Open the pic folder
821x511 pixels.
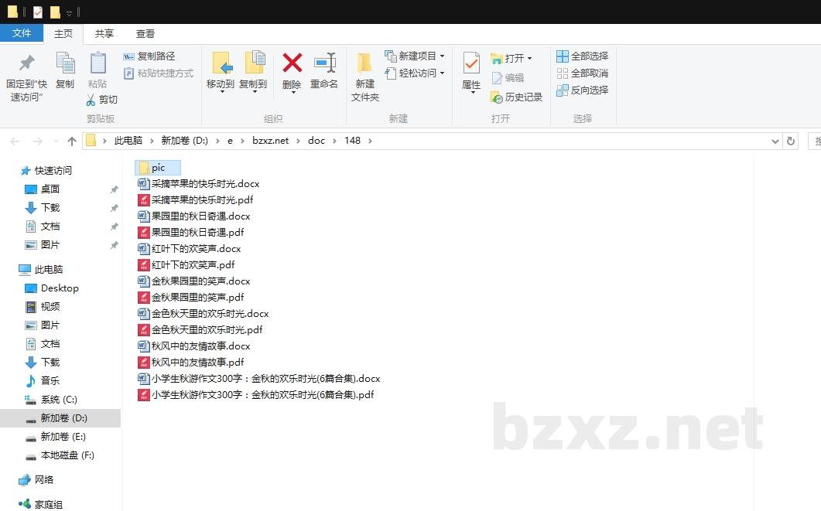click(x=158, y=168)
